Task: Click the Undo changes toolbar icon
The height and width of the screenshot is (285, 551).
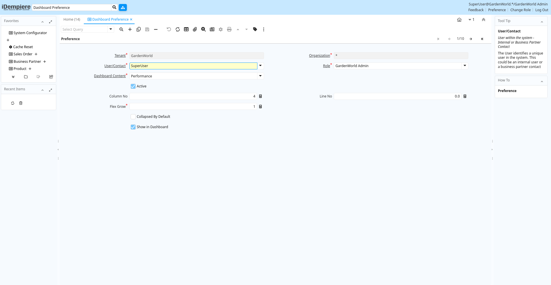Action: (x=169, y=29)
